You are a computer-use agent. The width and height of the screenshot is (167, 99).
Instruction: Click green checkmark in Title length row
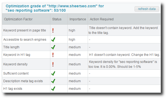click(53, 47)
